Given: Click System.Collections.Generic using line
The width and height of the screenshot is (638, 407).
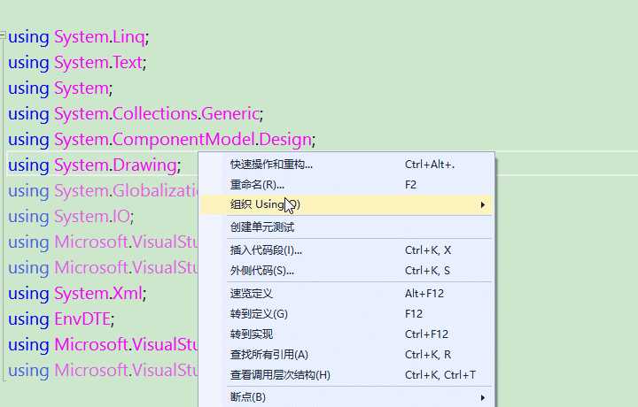Looking at the screenshot, I should tap(136, 114).
